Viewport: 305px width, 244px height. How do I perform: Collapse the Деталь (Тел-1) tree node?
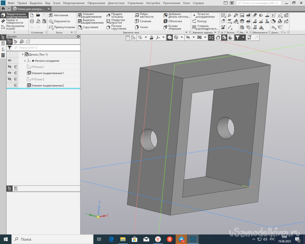22,54
